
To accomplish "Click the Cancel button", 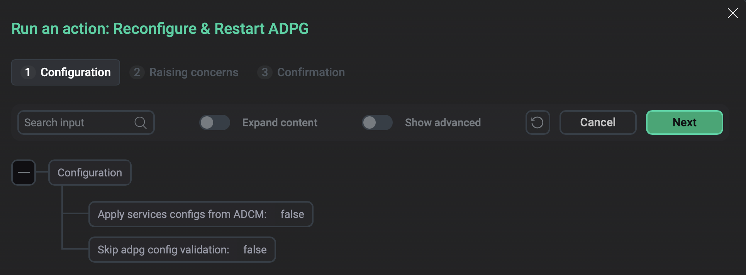I will pyautogui.click(x=597, y=122).
